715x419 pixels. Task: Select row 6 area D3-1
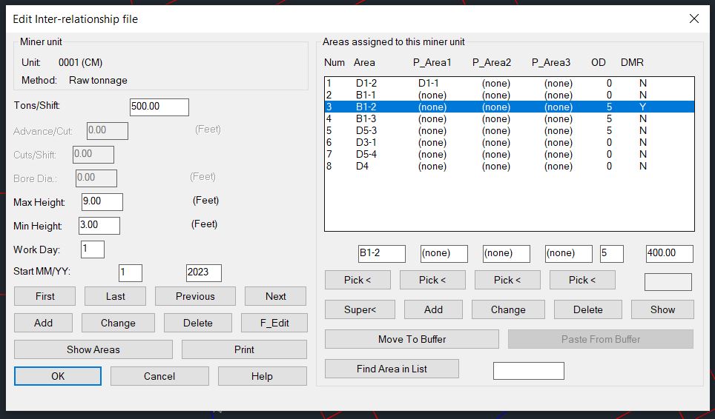tap(510, 142)
